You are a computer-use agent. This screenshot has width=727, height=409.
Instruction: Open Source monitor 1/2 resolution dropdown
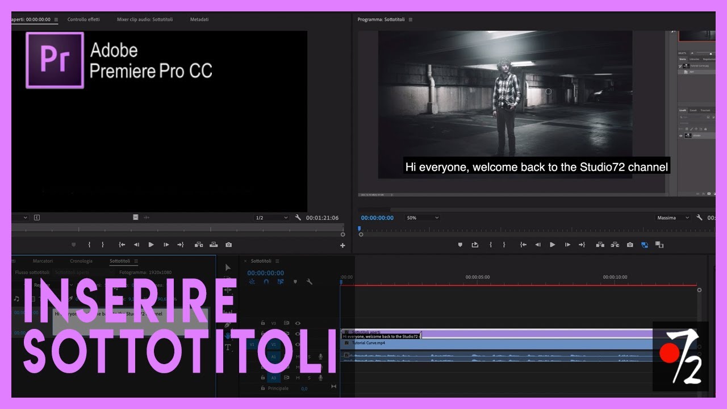pos(271,218)
